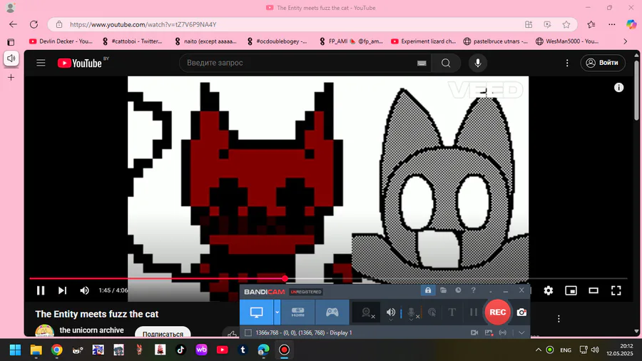Click the red playhead scrubber dot
The image size is (642, 361).
coord(285,279)
